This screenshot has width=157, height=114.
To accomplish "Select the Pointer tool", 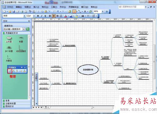I will (74, 11).
